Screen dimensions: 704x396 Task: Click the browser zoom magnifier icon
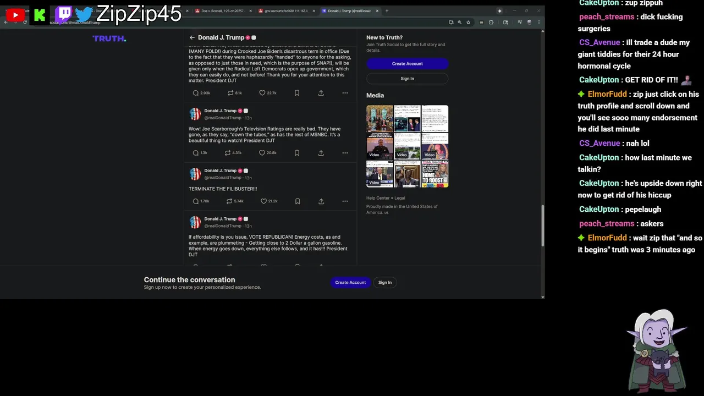click(x=459, y=23)
